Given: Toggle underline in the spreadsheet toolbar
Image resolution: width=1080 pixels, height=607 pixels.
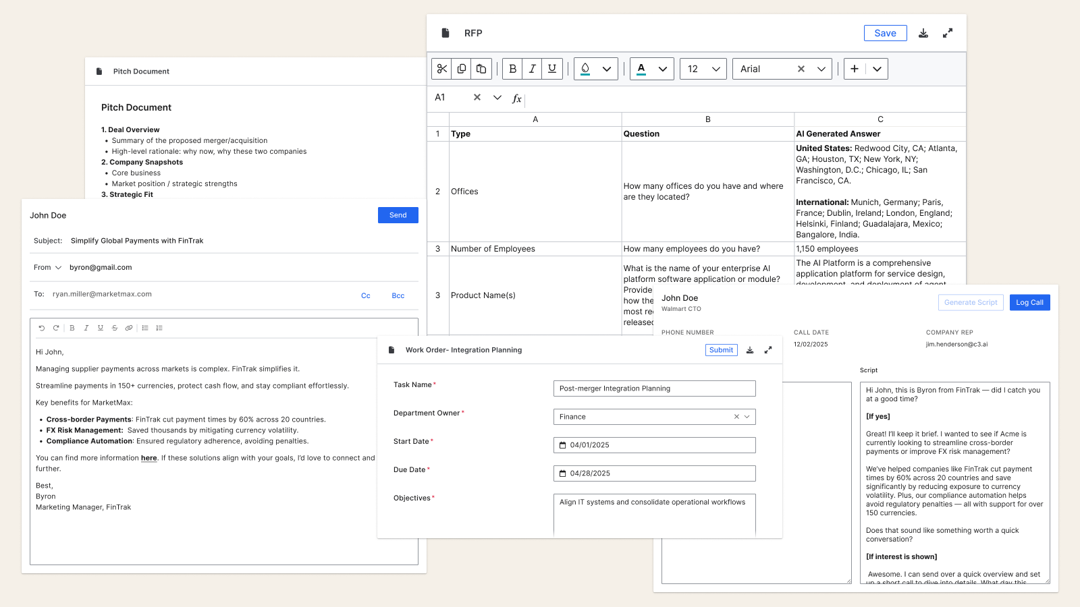Looking at the screenshot, I should [551, 68].
